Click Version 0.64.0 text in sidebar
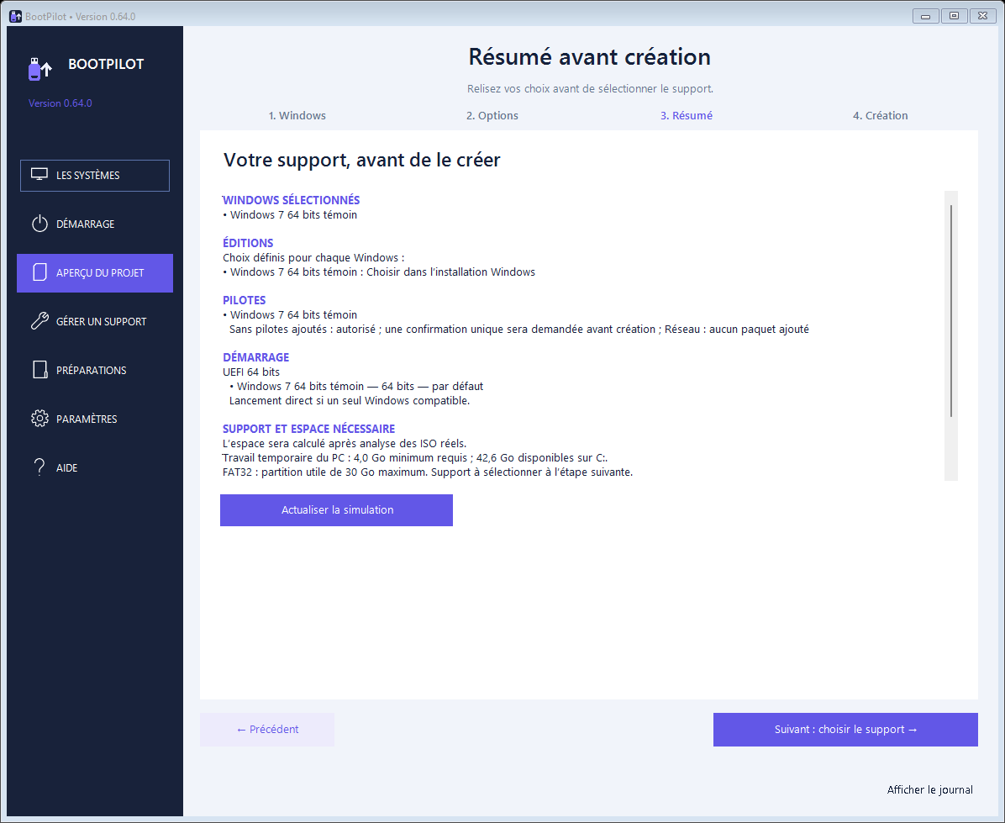Viewport: 1005px width, 823px height. [x=61, y=103]
